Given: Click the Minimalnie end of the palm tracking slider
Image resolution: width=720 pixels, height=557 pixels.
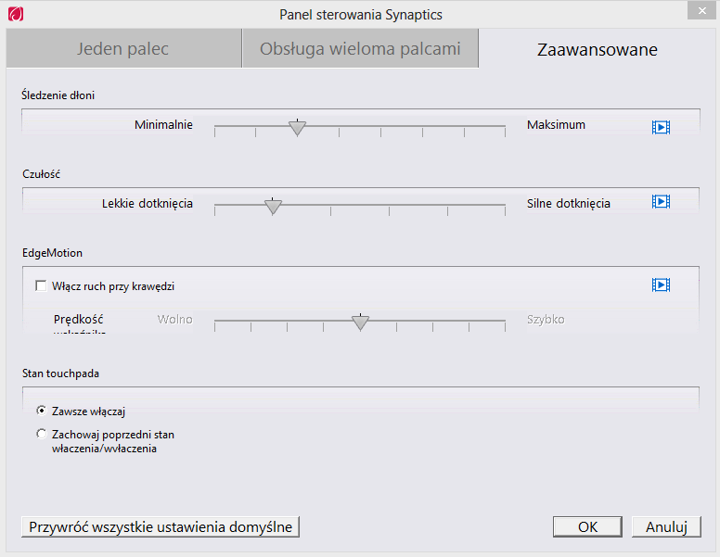Looking at the screenshot, I should click(x=215, y=126).
